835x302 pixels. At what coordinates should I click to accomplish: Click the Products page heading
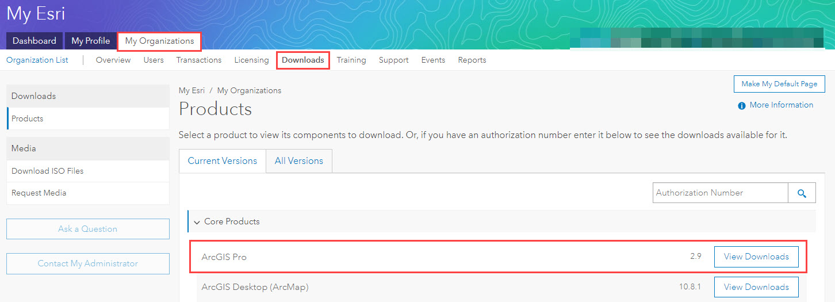[216, 109]
